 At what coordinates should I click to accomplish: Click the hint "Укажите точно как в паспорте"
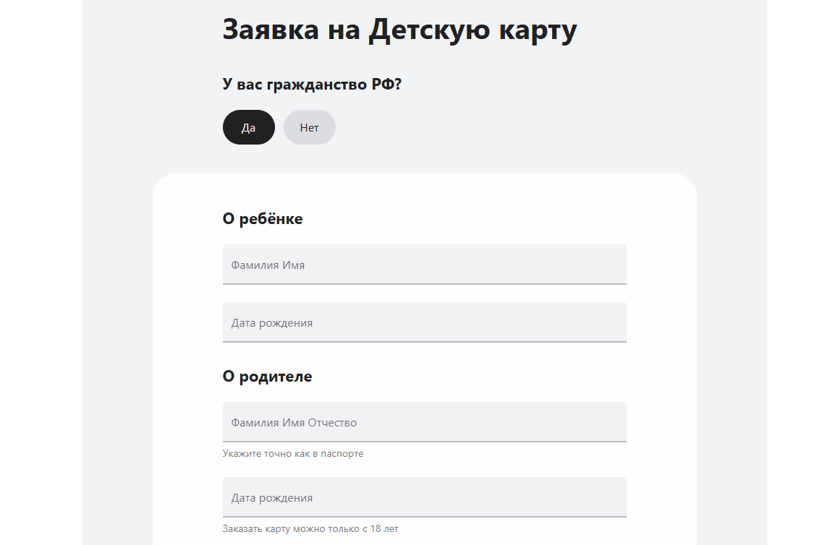[293, 454]
